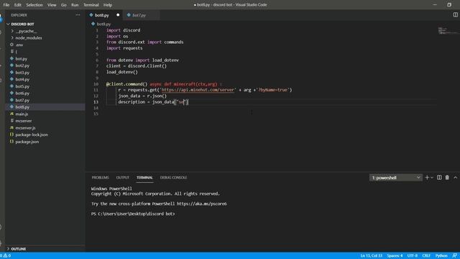Collapse the DISCORD BOT folder section

tap(22, 24)
